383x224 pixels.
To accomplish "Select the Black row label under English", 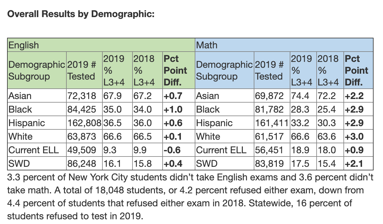I will (20, 109).
